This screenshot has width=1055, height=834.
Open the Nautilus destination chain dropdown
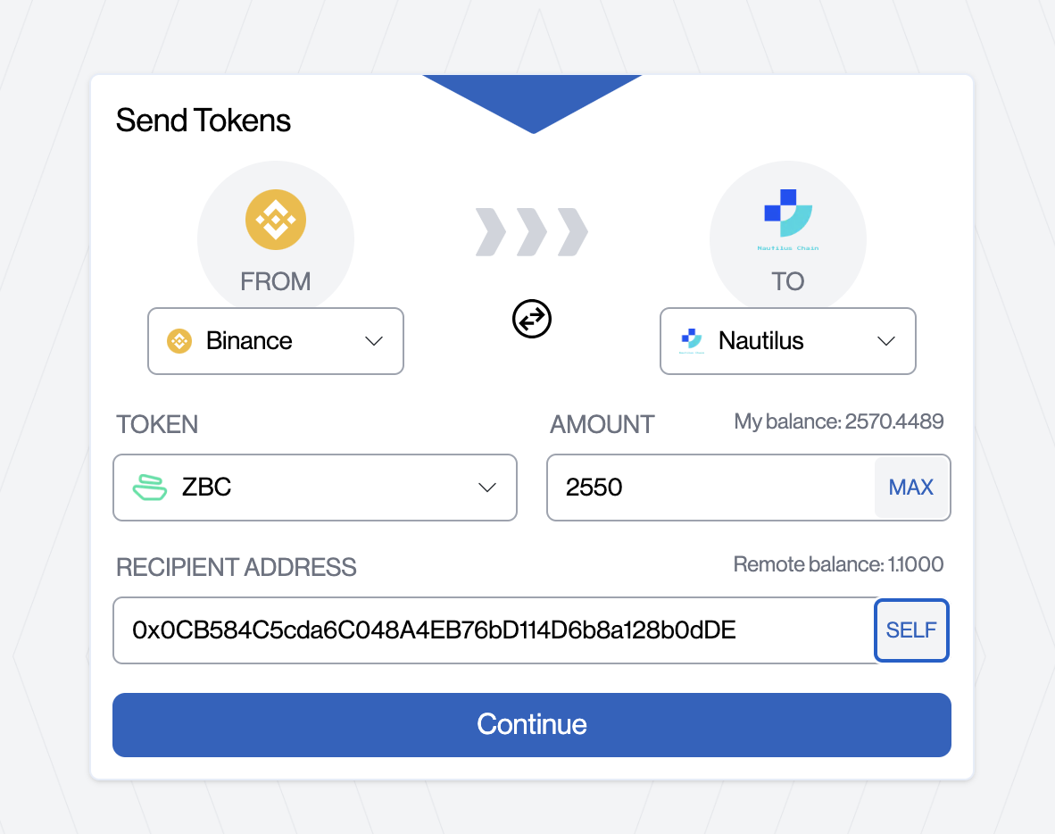click(788, 341)
